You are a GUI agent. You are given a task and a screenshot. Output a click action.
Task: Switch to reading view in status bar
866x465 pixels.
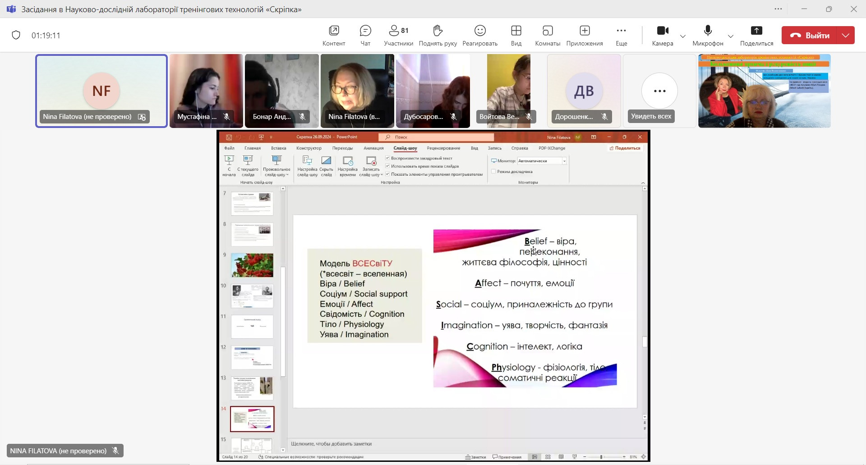(561, 457)
